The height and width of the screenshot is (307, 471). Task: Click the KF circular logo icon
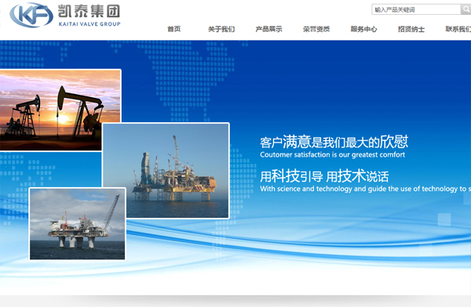(x=31, y=15)
